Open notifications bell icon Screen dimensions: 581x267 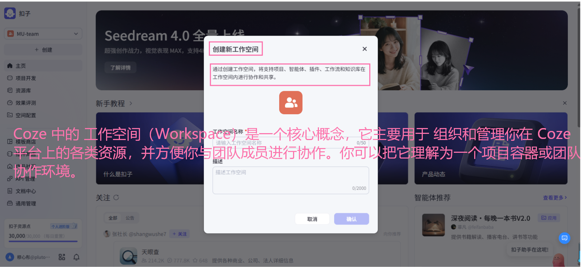[77, 257]
